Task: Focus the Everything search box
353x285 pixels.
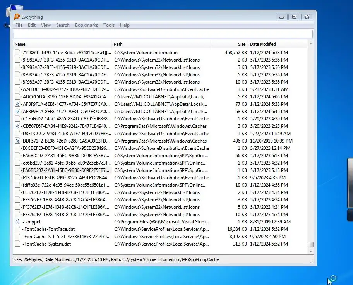Action: (163, 34)
